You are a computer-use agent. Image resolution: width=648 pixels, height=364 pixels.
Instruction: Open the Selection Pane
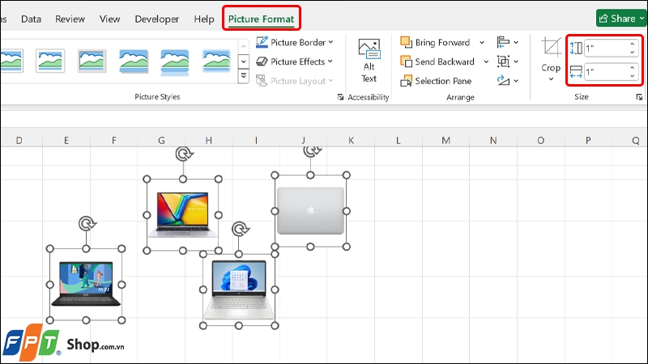tap(436, 81)
